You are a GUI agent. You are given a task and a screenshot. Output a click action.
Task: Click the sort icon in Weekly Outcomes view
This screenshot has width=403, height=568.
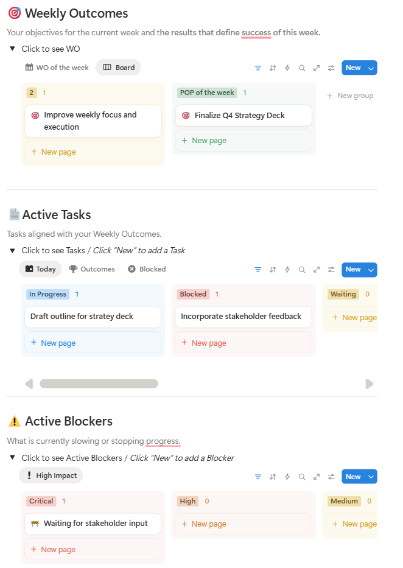pyautogui.click(x=272, y=68)
